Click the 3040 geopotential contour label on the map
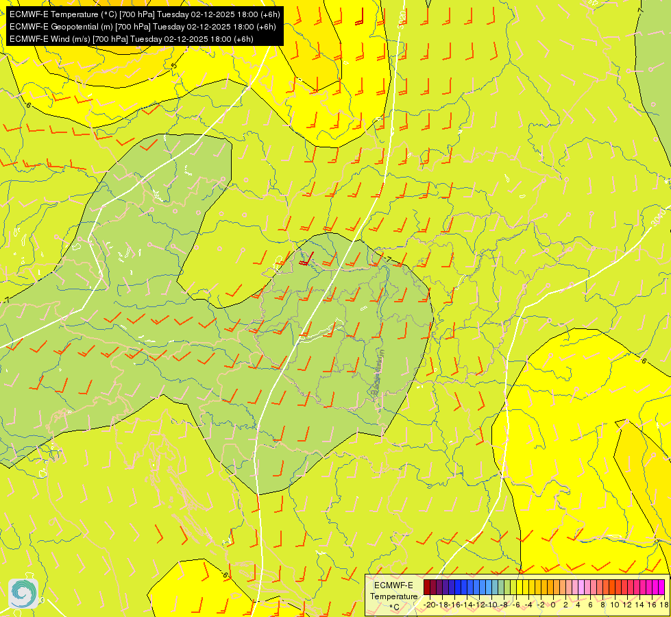671x617 pixels. [659, 217]
